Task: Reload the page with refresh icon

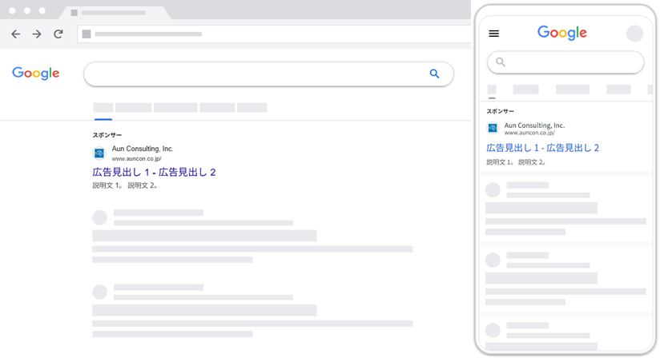Action: pyautogui.click(x=58, y=34)
